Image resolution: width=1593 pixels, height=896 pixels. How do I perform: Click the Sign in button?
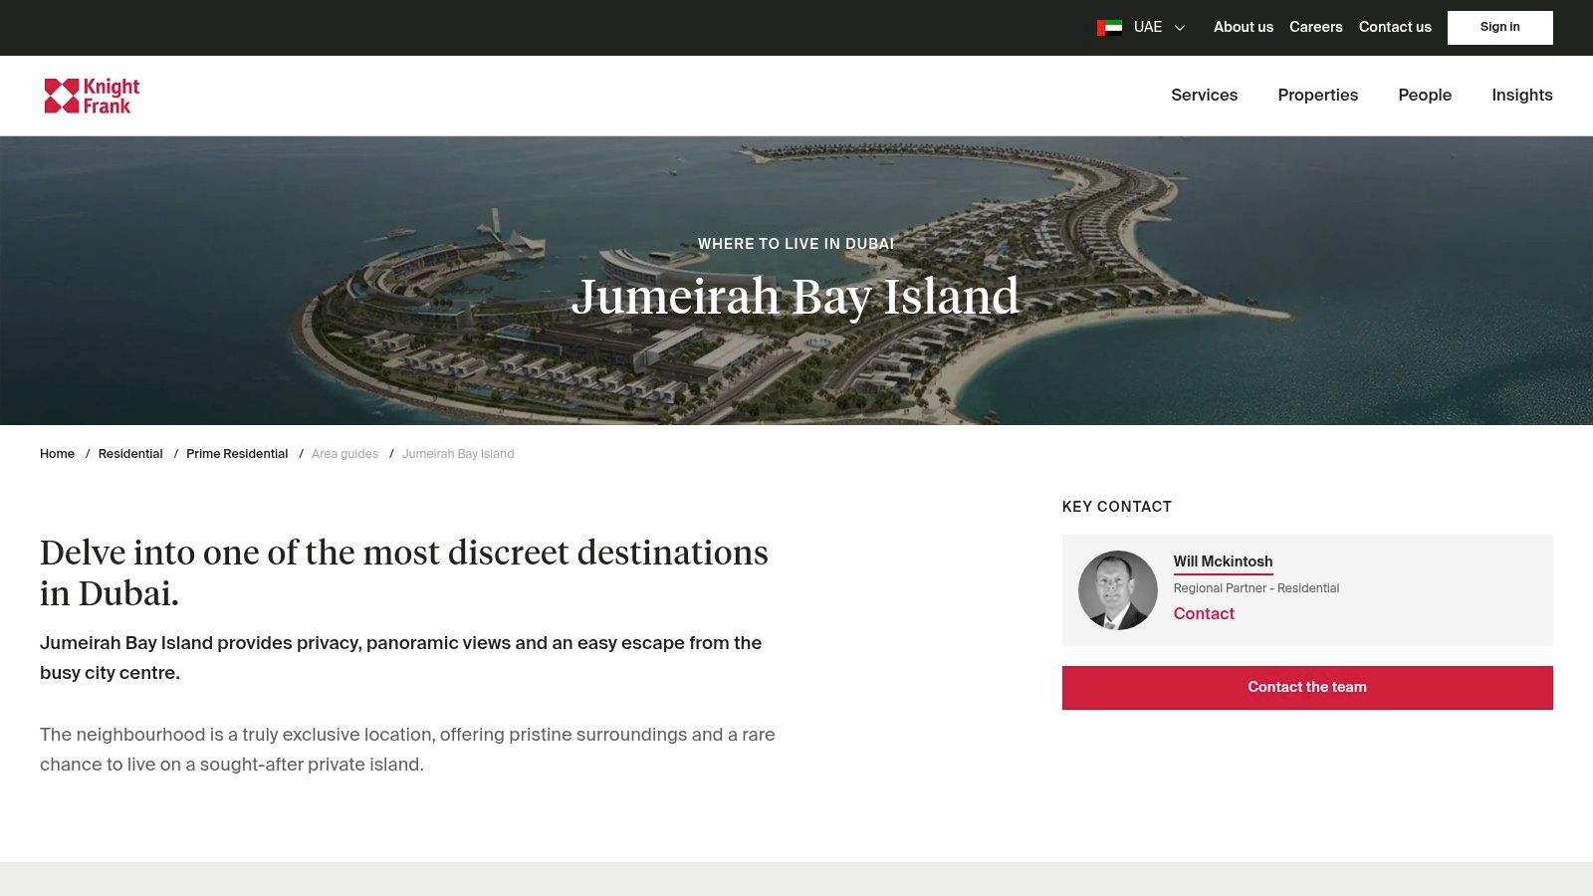(x=1499, y=27)
